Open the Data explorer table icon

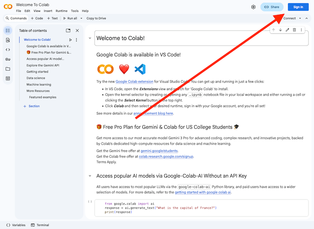8,78
